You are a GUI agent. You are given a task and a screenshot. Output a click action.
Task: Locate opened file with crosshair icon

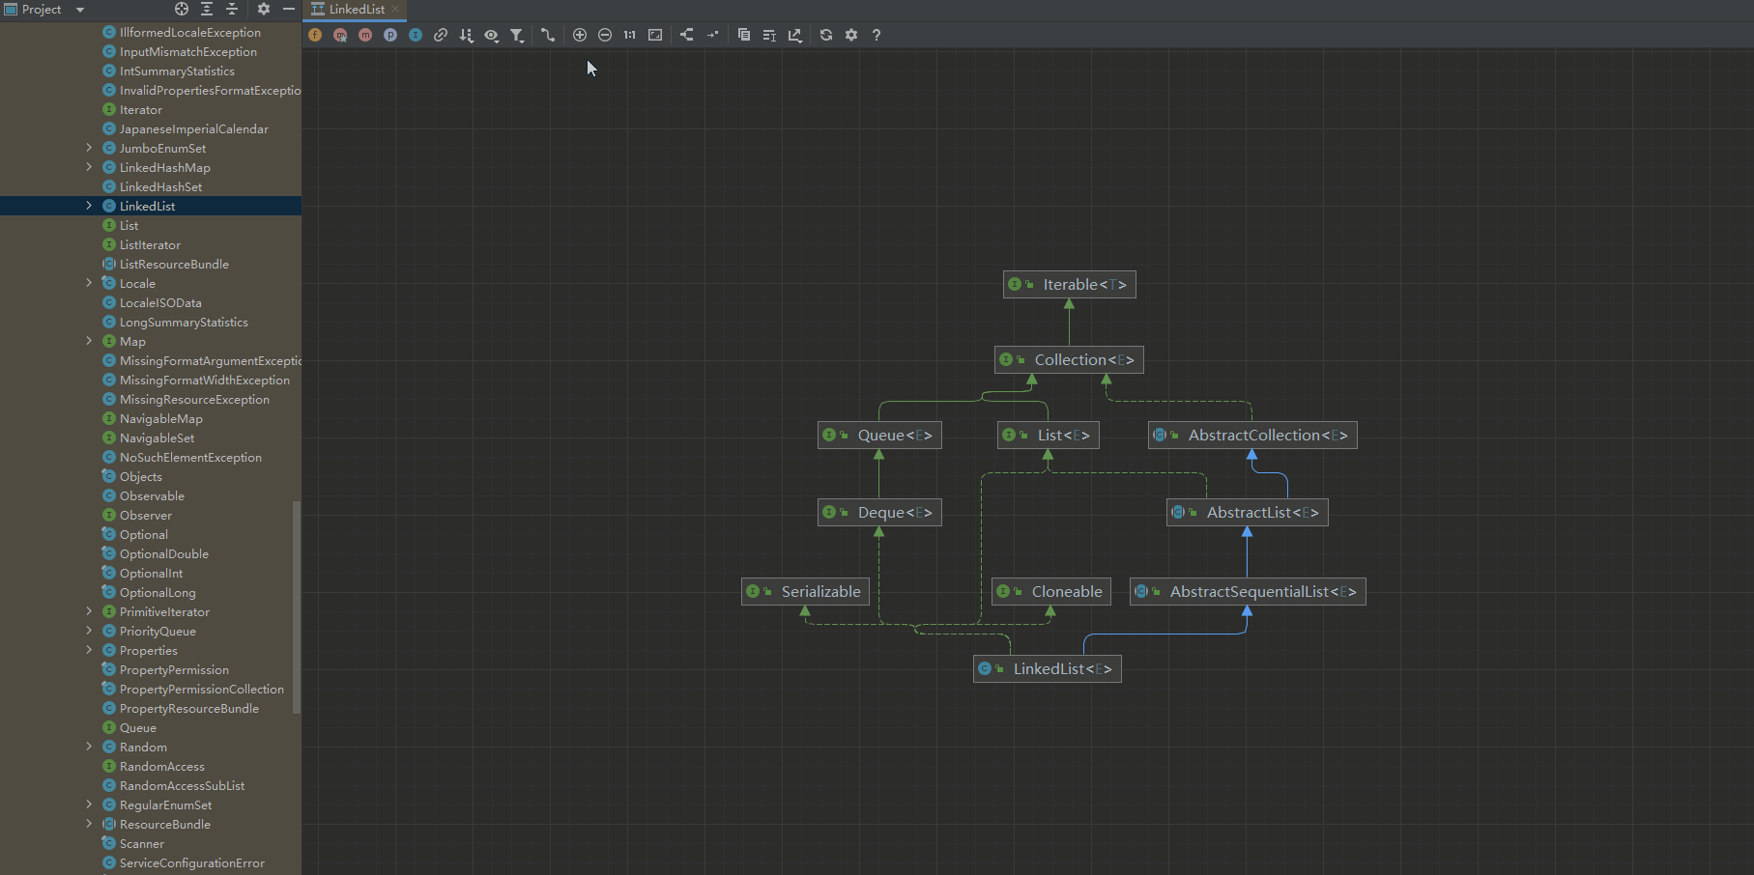tap(182, 9)
